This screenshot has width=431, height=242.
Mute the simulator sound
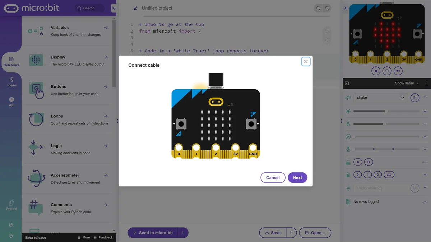[398, 71]
